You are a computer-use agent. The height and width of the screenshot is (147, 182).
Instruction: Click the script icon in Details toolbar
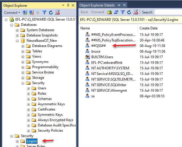point(136,12)
